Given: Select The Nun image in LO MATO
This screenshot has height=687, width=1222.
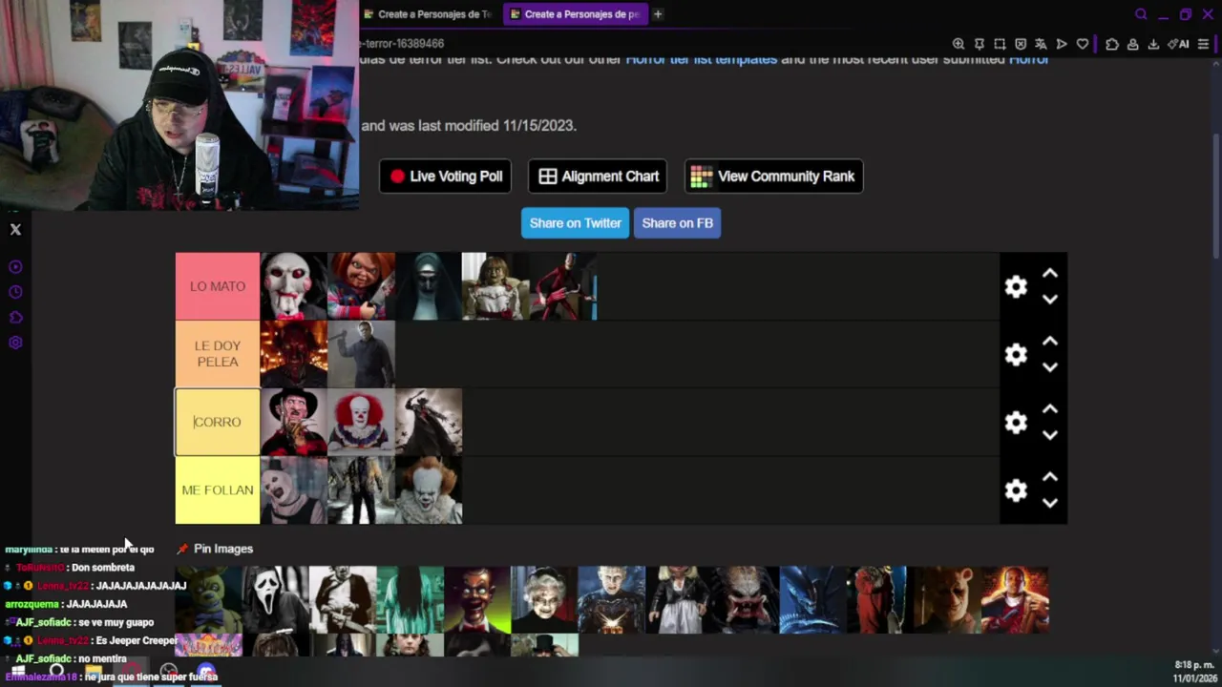Looking at the screenshot, I should 428,286.
